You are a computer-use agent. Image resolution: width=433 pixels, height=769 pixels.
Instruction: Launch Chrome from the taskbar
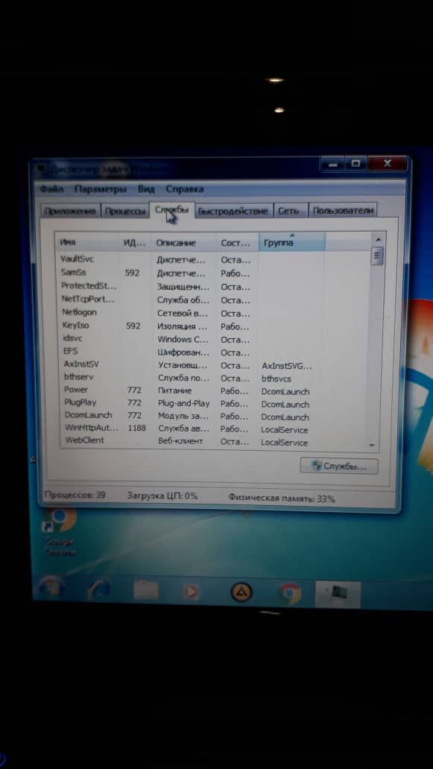(x=291, y=594)
